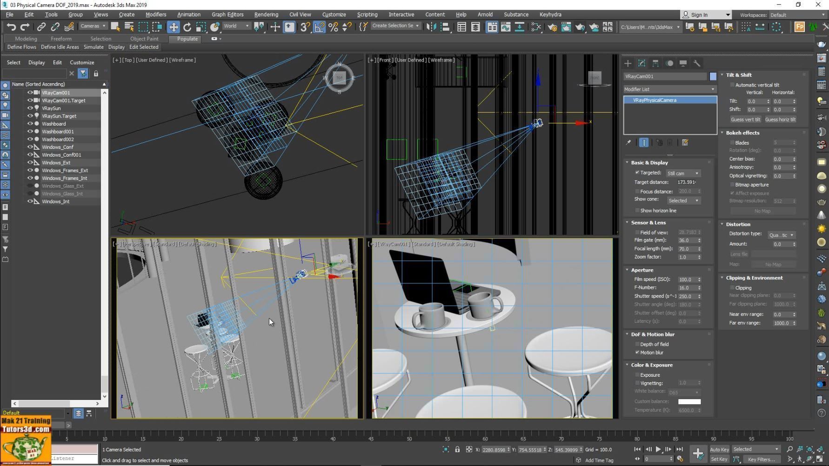Hide the Washboard object via eye icon
This screenshot has width=829, height=466.
pyautogui.click(x=30, y=124)
